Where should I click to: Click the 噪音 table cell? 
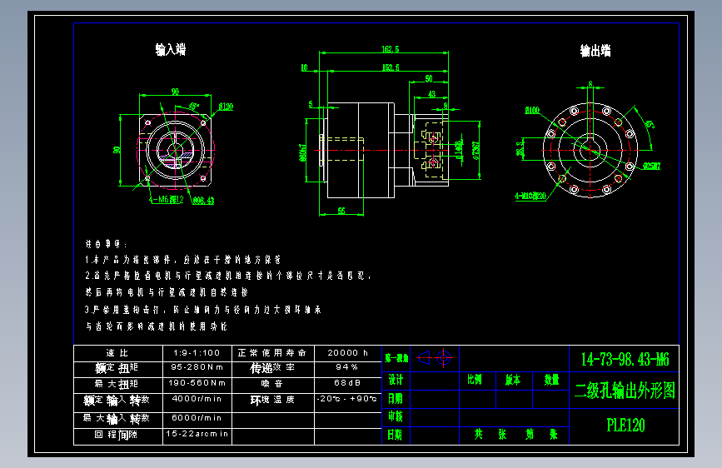click(272, 385)
